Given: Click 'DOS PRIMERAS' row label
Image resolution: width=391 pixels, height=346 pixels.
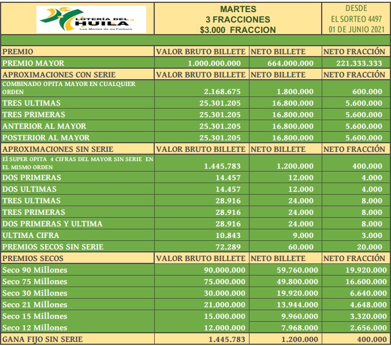Looking at the screenshot, I should pyautogui.click(x=32, y=177).
